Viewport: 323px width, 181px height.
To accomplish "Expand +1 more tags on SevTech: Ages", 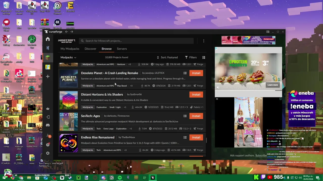I will click(131, 129).
